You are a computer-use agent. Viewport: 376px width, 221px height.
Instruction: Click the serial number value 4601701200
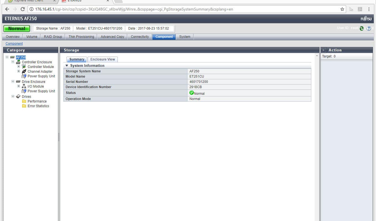click(x=199, y=82)
